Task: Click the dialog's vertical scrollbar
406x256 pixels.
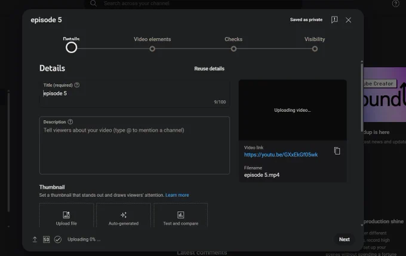Action: [362, 96]
